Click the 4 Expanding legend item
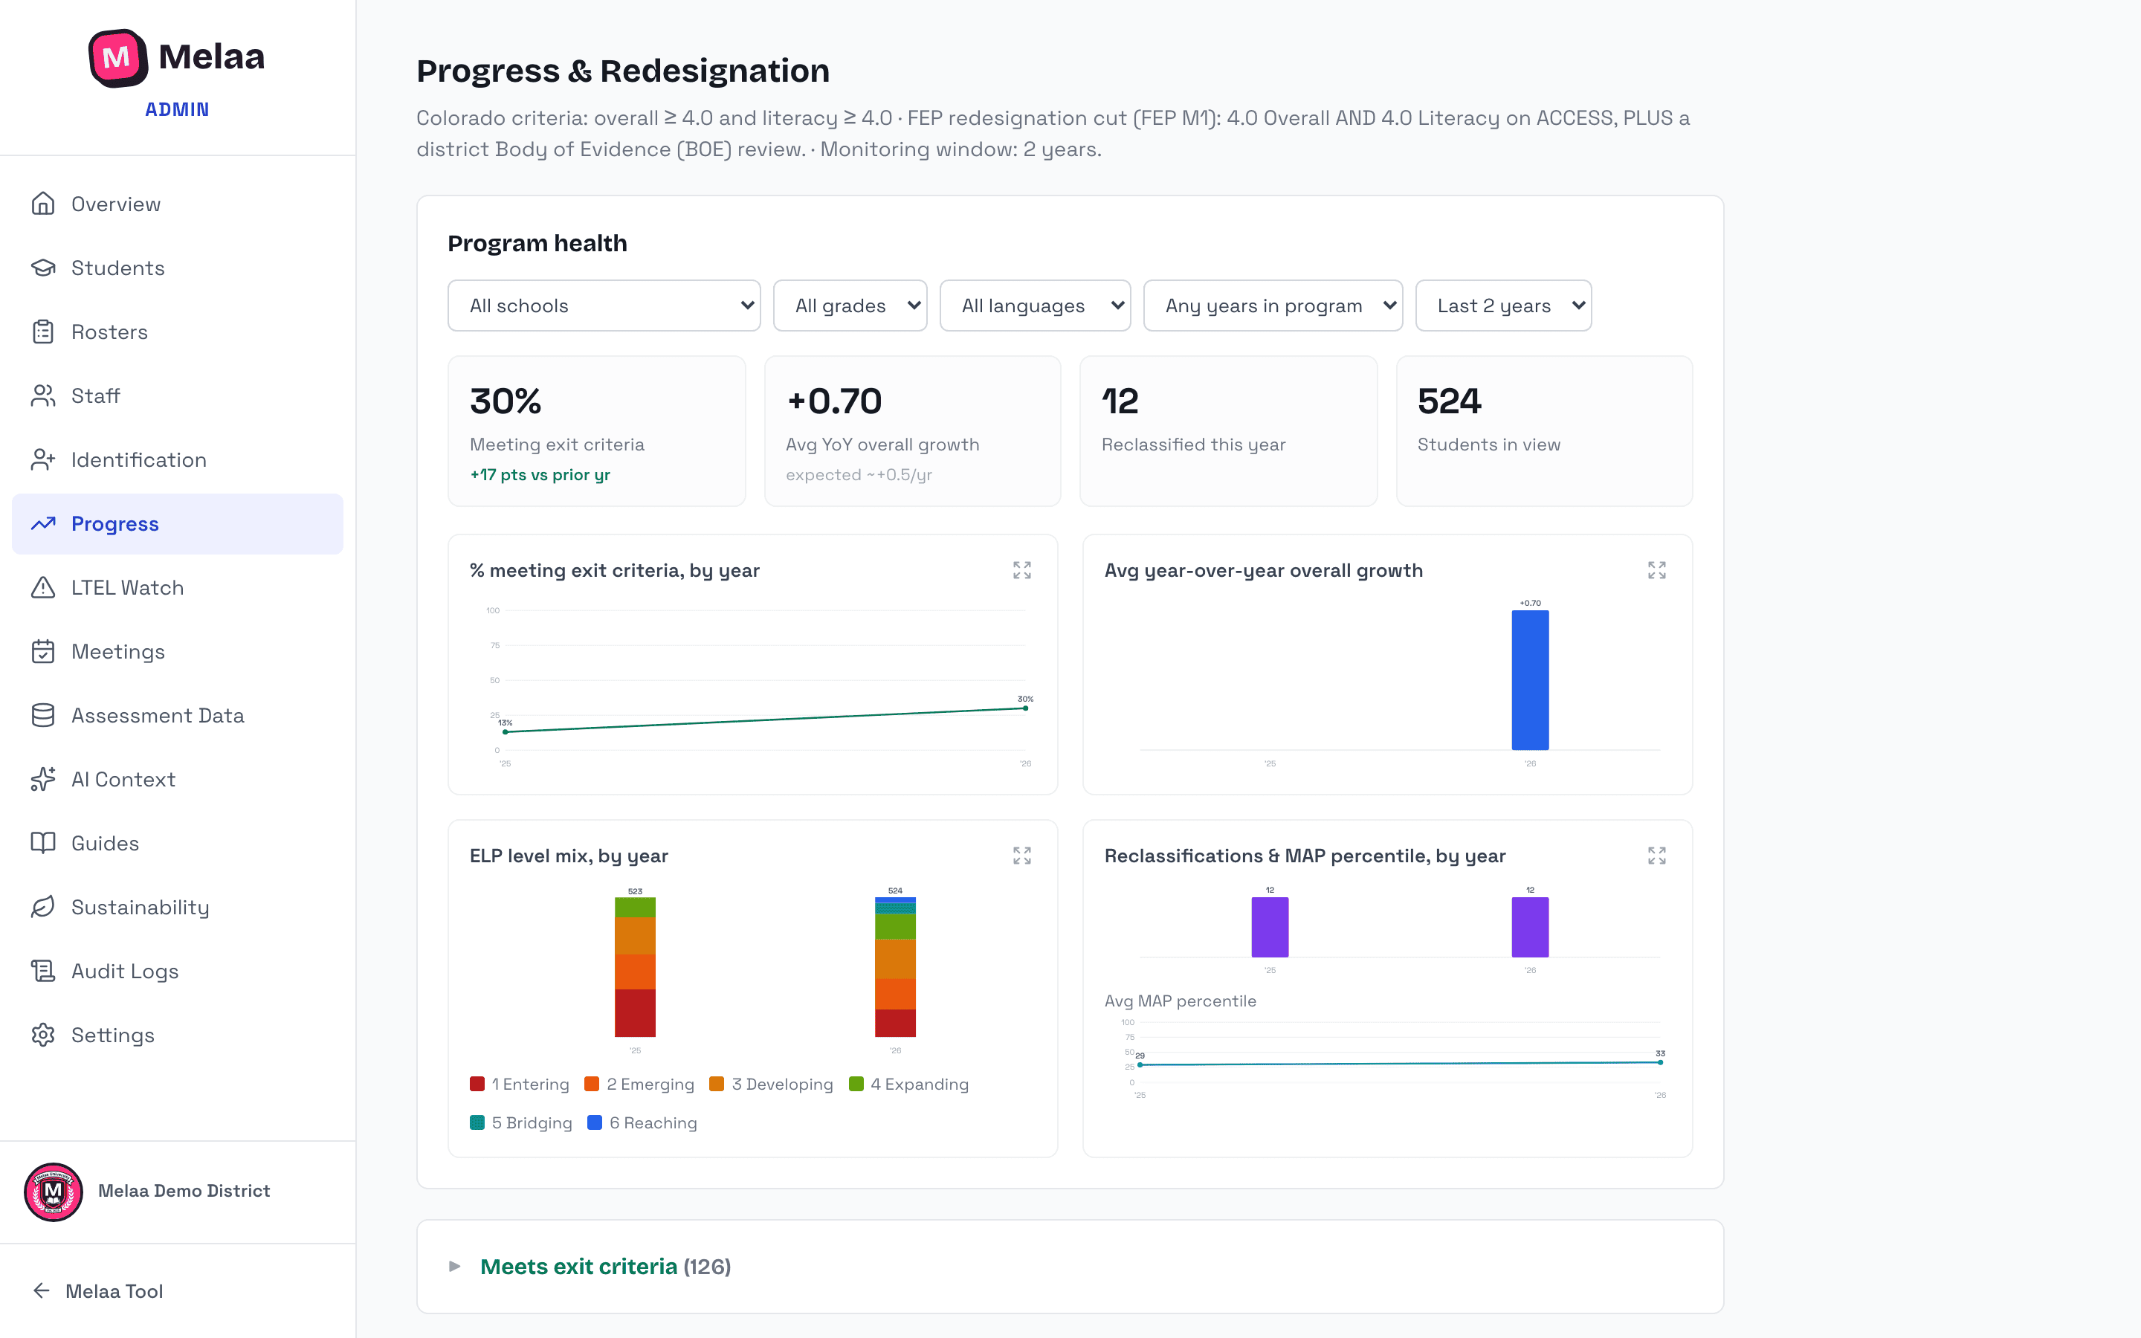Screen dimensions: 2141x1338 pyautogui.click(x=908, y=1084)
